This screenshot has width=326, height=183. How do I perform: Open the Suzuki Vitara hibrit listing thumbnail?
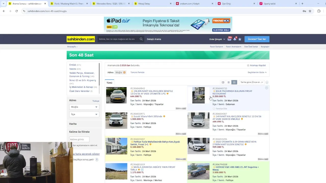coord(116,120)
